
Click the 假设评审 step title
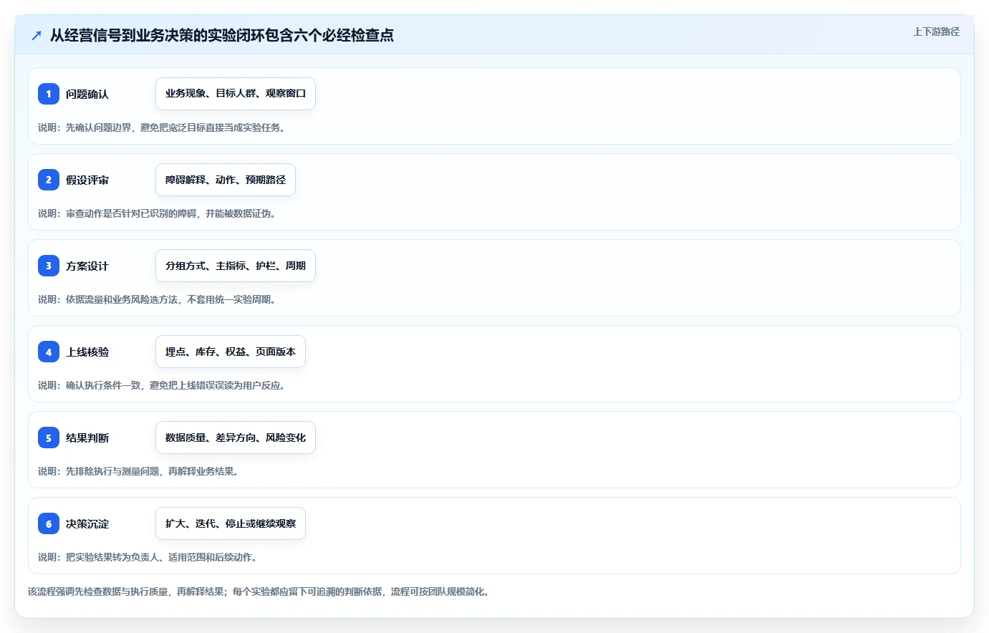pyautogui.click(x=87, y=180)
